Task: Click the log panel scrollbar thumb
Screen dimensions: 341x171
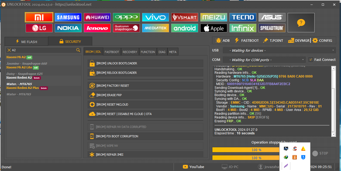Action: [333, 110]
